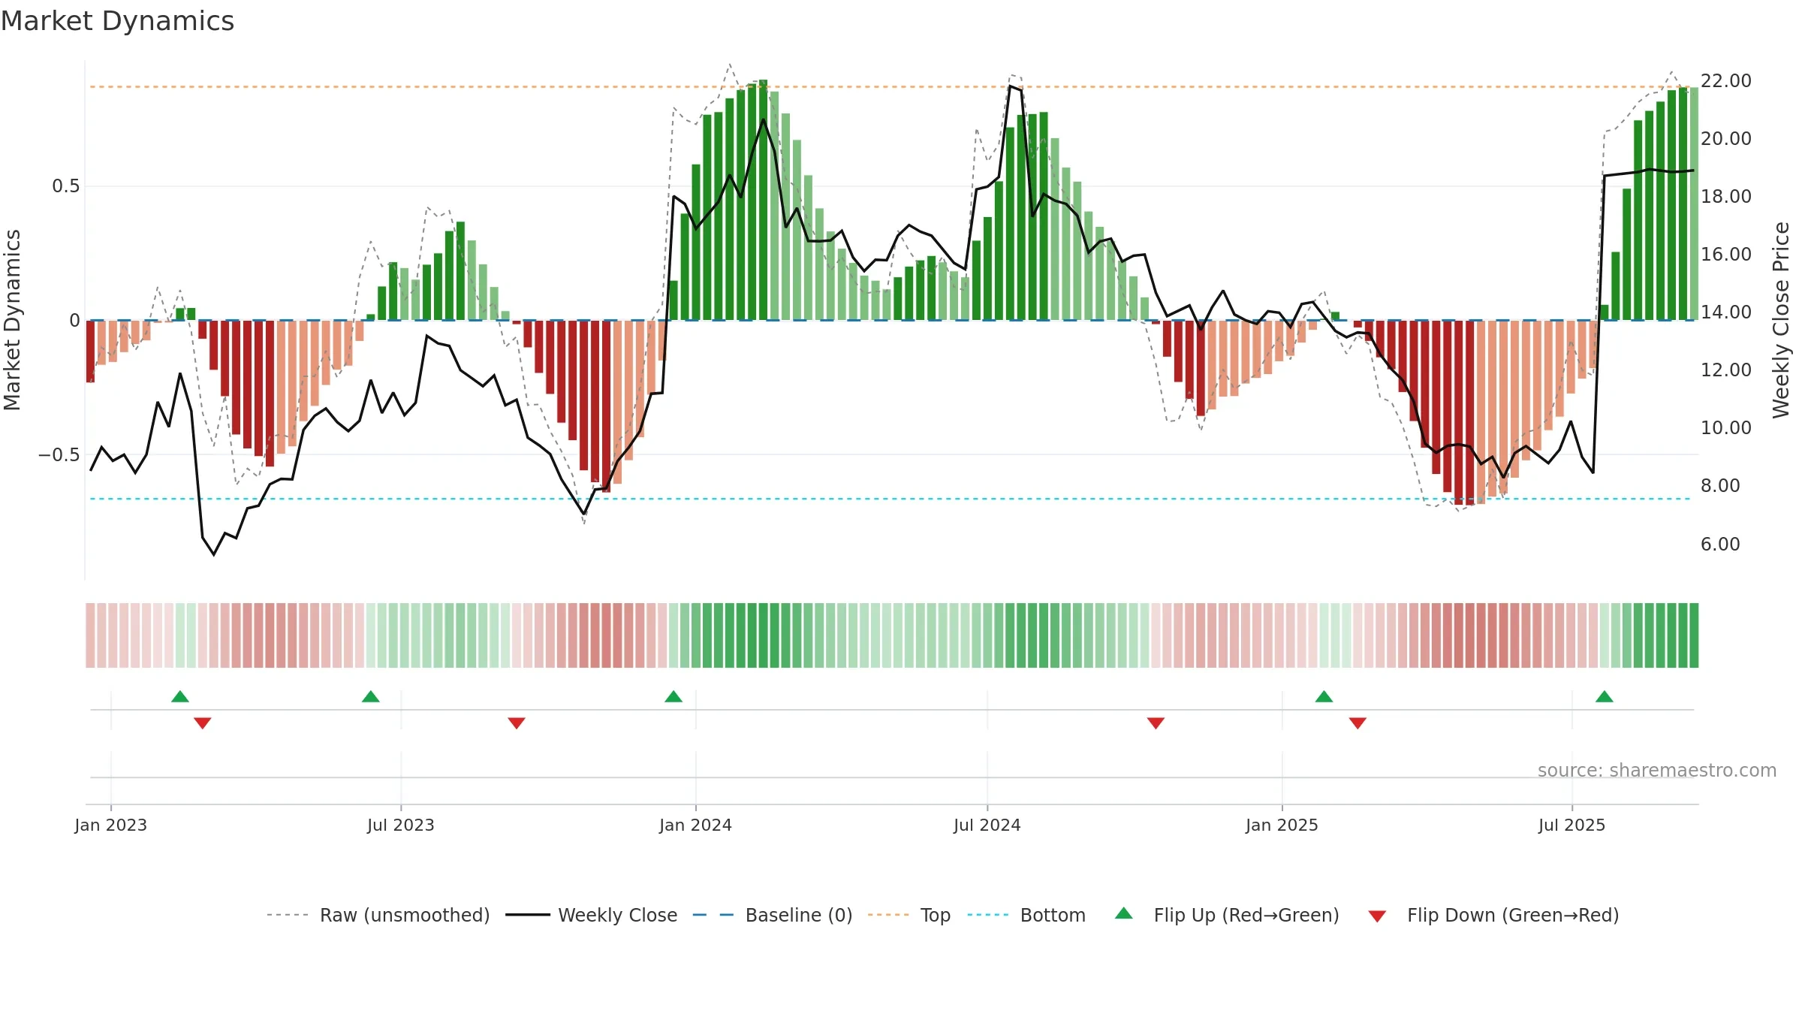Click the red Flip Down triangle icon in legend
This screenshot has height=1014, width=1802.
point(1377,916)
